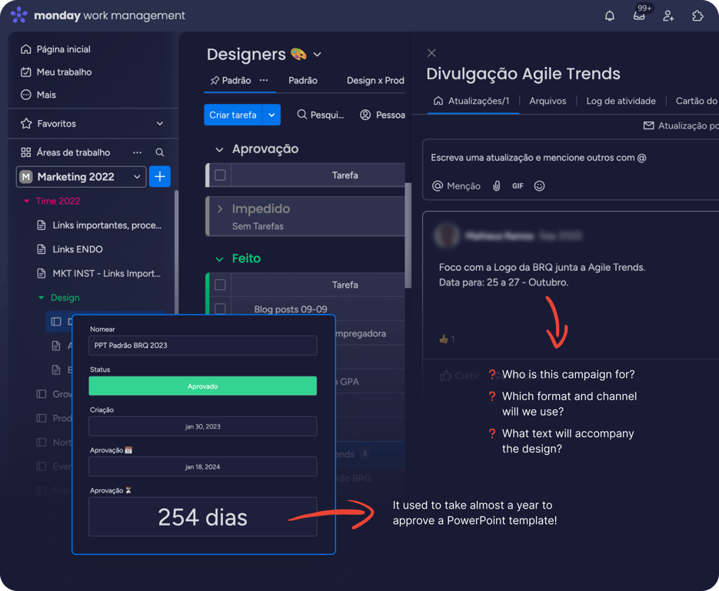Collapse the Aprovação group

[x=220, y=149]
